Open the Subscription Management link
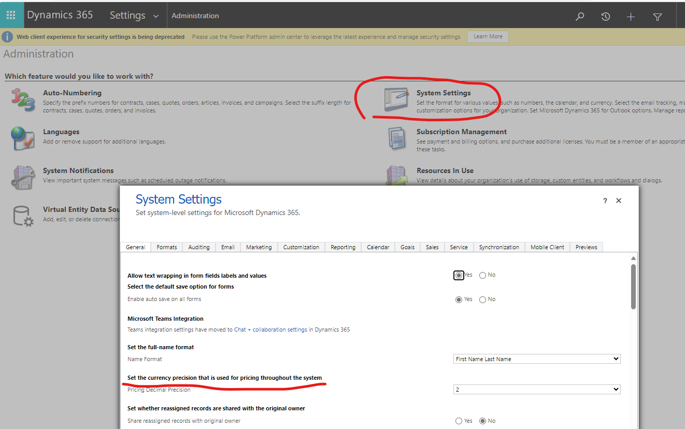The width and height of the screenshot is (685, 429). (462, 132)
